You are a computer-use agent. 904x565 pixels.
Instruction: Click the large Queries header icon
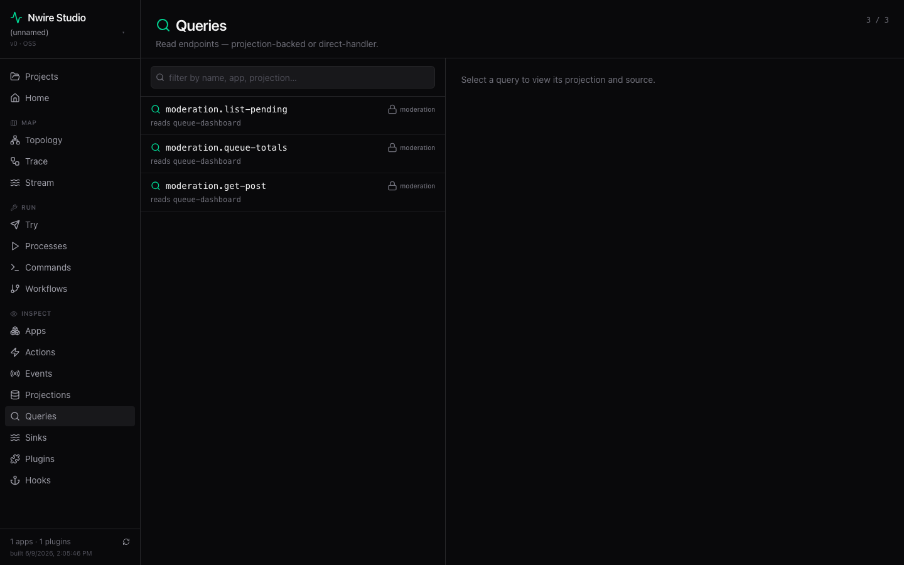tap(163, 25)
